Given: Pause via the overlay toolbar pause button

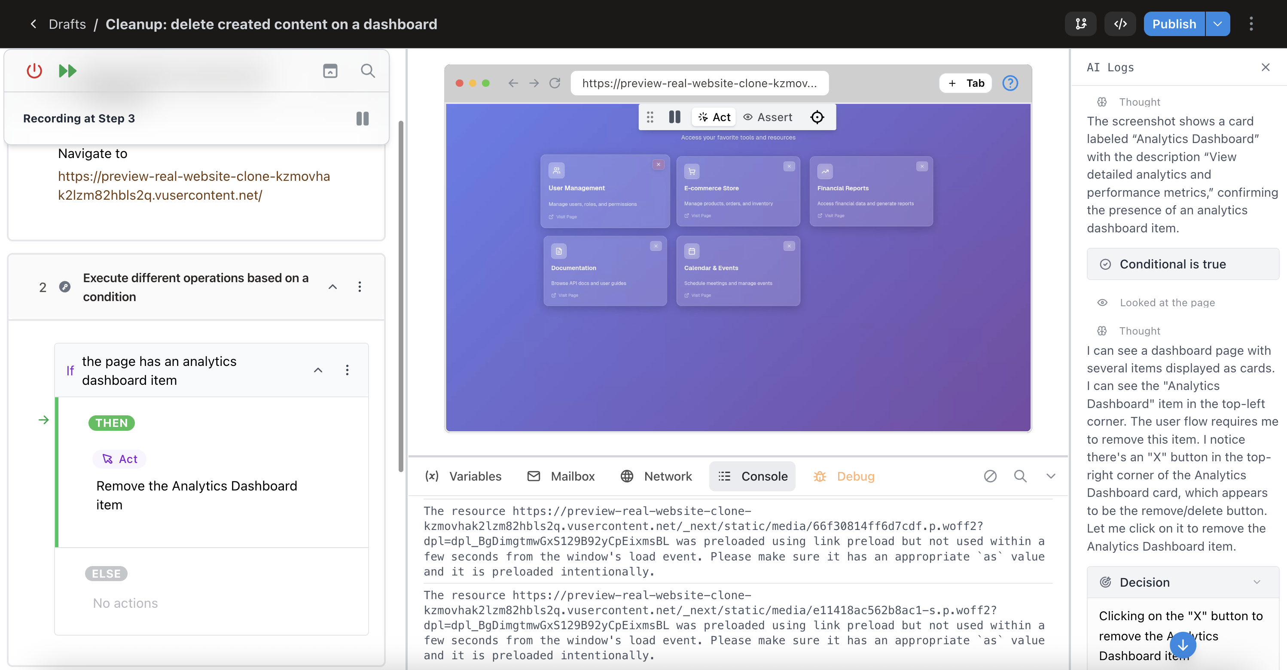Looking at the screenshot, I should [x=674, y=117].
